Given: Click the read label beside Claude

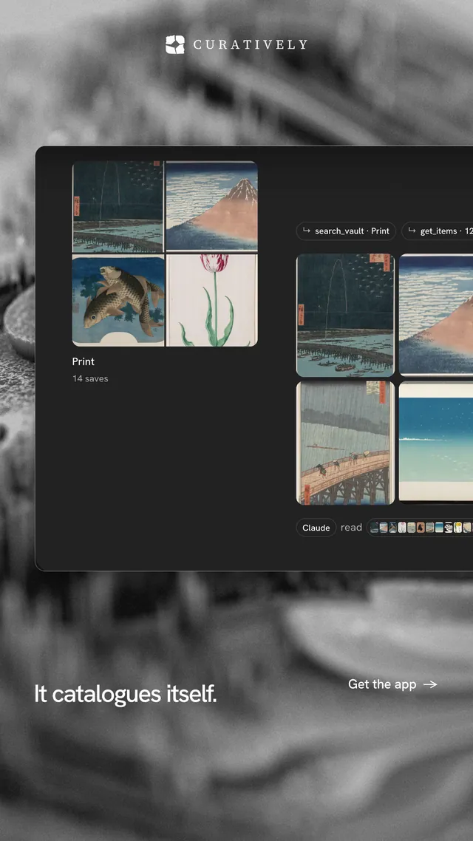Looking at the screenshot, I should tap(351, 528).
